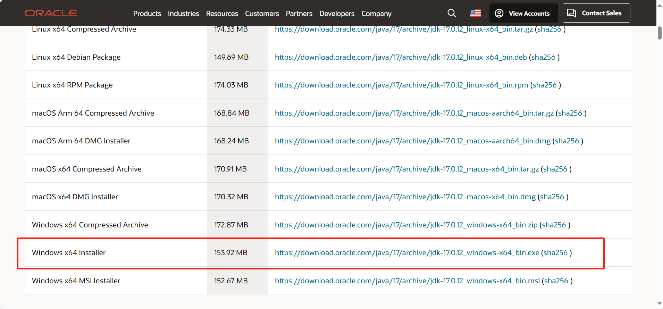Download the linux-x64_bin.rpm link
This screenshot has height=309, width=663.
pos(402,85)
